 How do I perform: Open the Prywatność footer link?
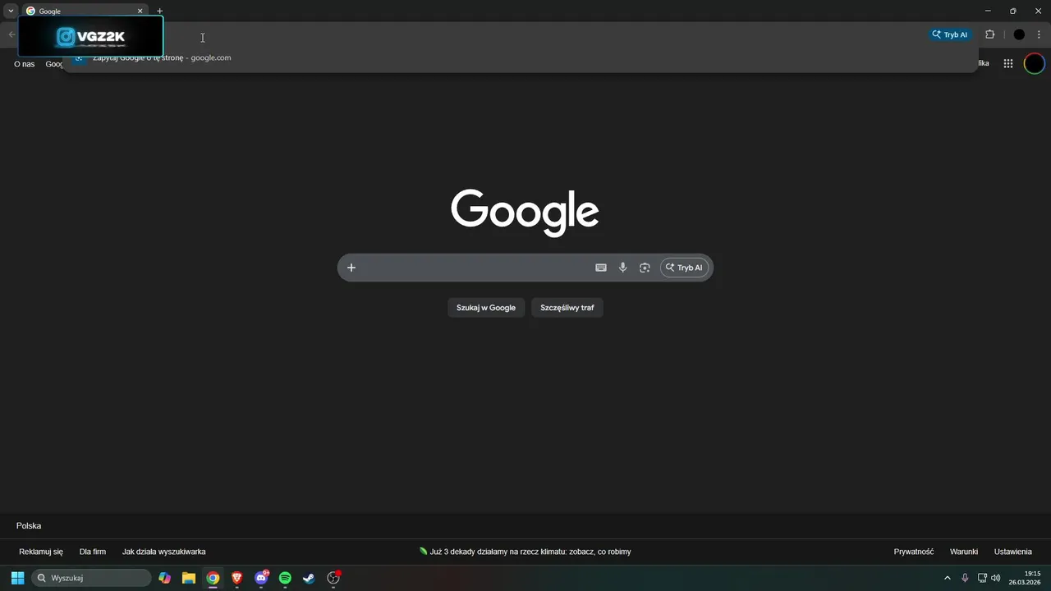click(x=914, y=552)
